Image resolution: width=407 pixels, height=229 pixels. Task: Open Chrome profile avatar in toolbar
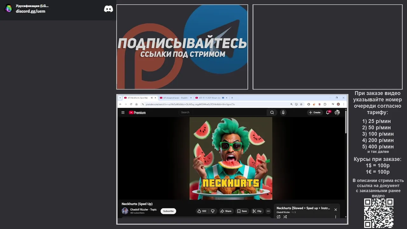(x=338, y=104)
